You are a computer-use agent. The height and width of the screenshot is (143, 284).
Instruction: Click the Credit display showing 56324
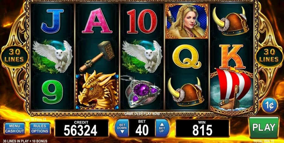(81, 128)
